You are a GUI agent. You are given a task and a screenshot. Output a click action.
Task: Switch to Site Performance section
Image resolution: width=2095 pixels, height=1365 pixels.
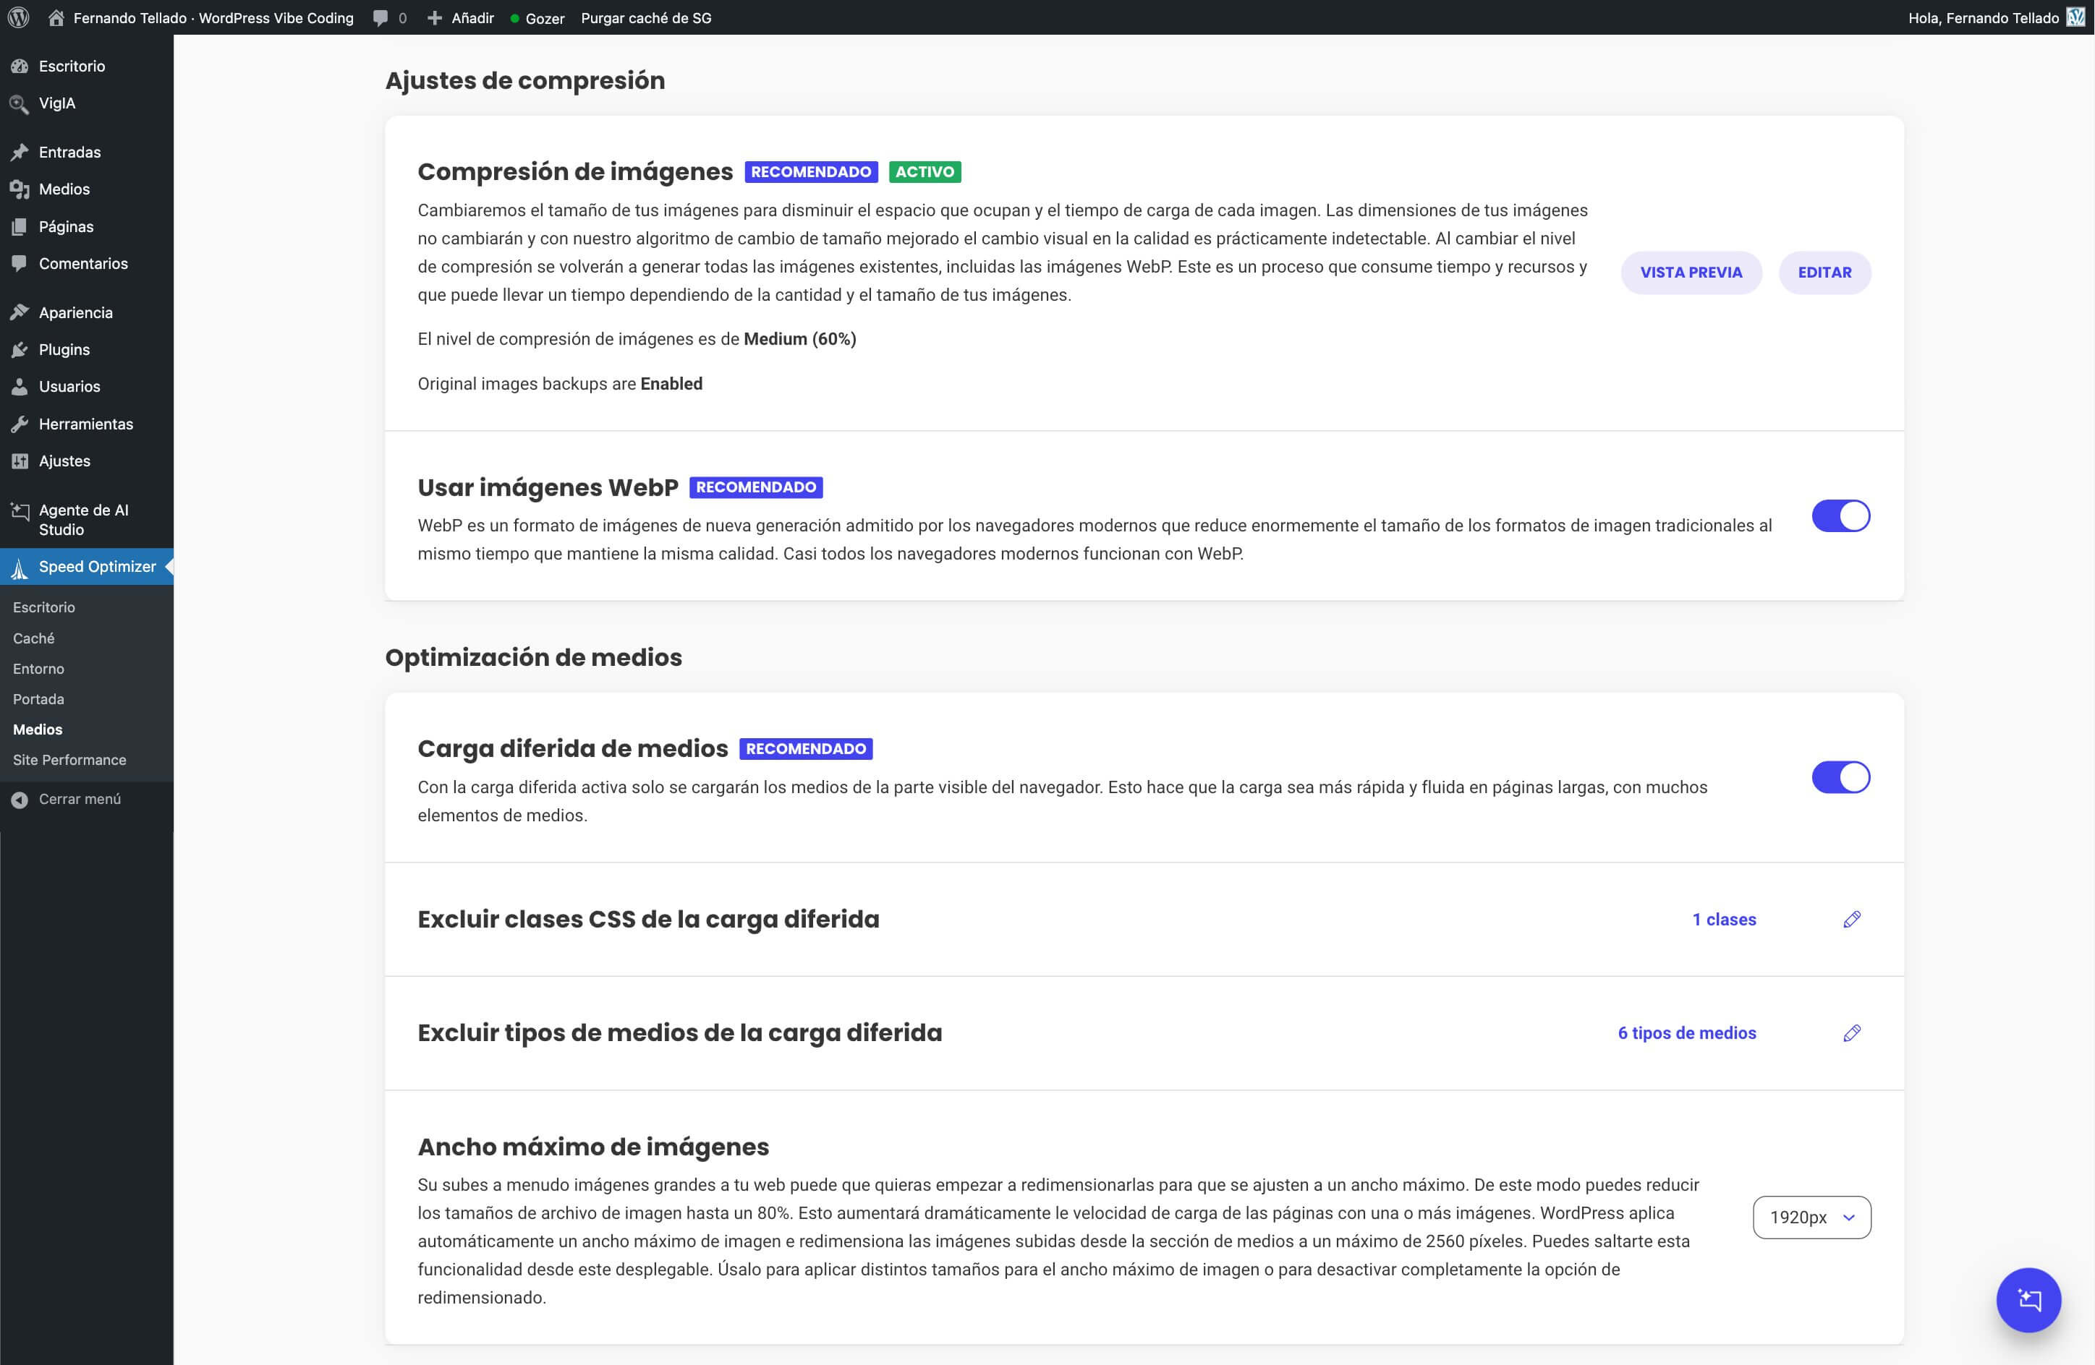point(69,760)
